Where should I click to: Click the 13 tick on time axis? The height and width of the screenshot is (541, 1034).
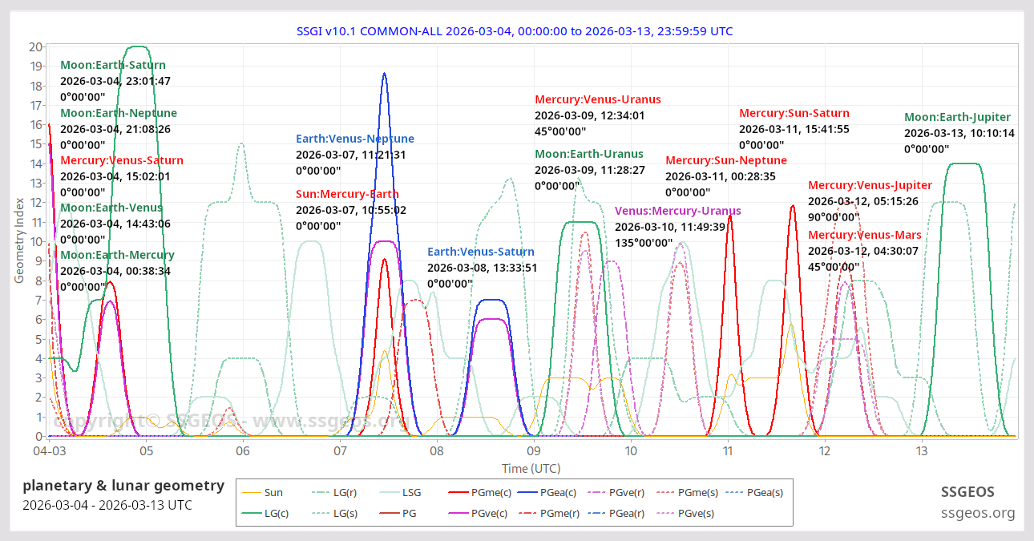click(x=922, y=451)
